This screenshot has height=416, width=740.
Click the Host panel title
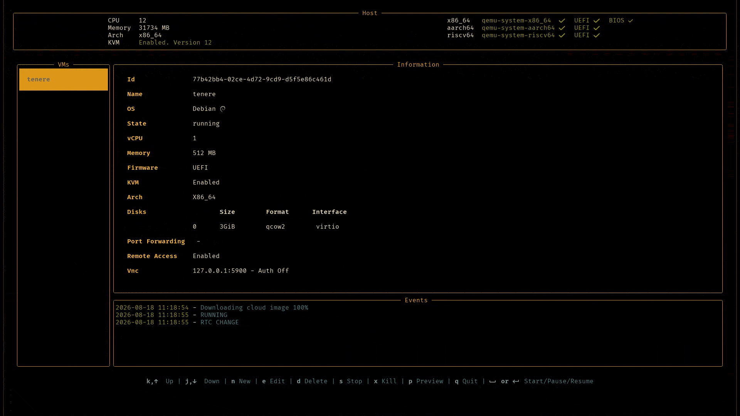pyautogui.click(x=370, y=13)
